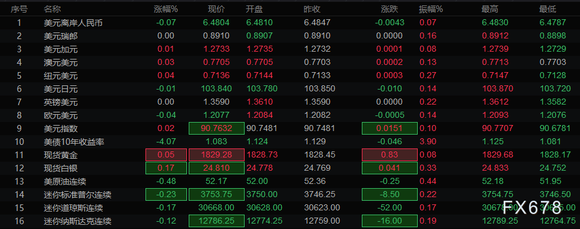Open the 现货白银 instrument
This screenshot has height=229, width=580.
(290, 168)
